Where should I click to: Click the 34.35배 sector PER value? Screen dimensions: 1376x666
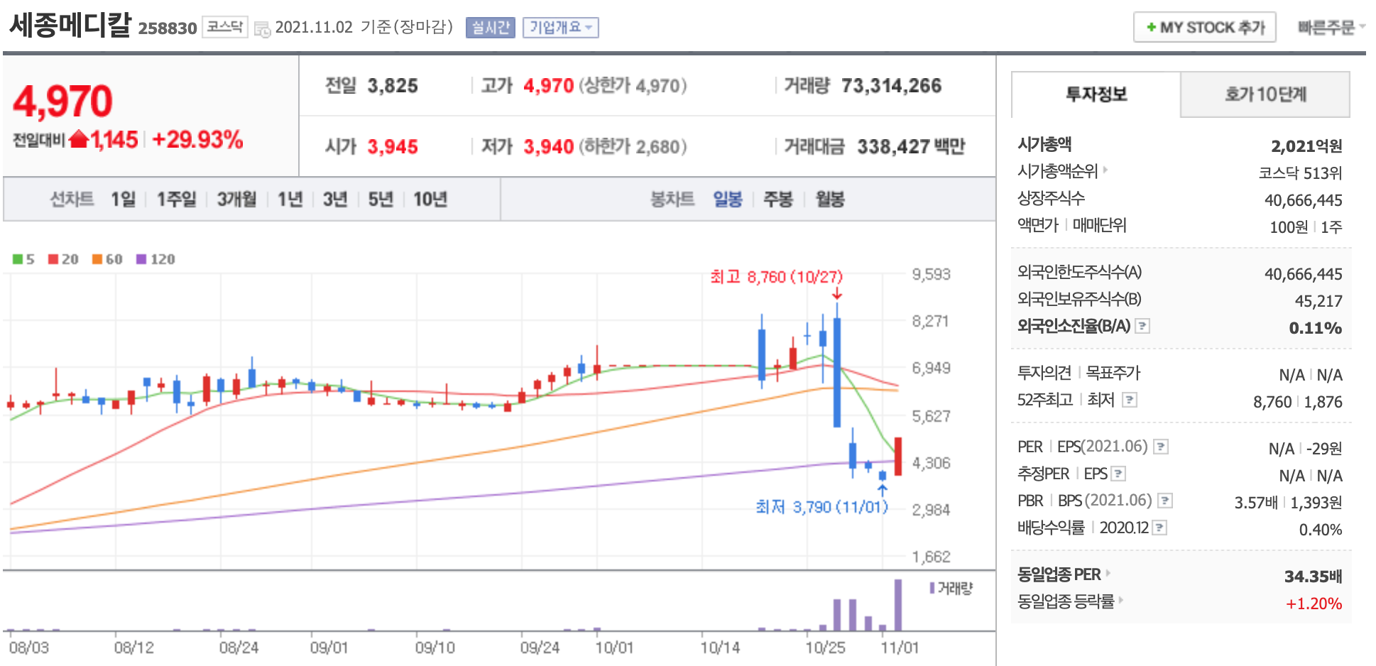(1313, 577)
